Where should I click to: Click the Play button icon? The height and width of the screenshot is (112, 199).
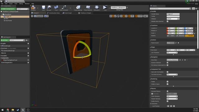105,7
